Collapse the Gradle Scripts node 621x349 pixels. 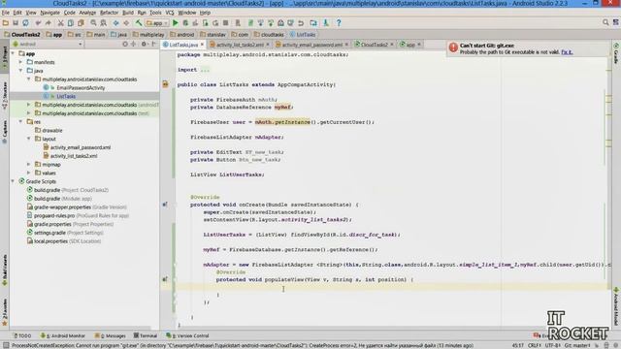pyautogui.click(x=13, y=181)
